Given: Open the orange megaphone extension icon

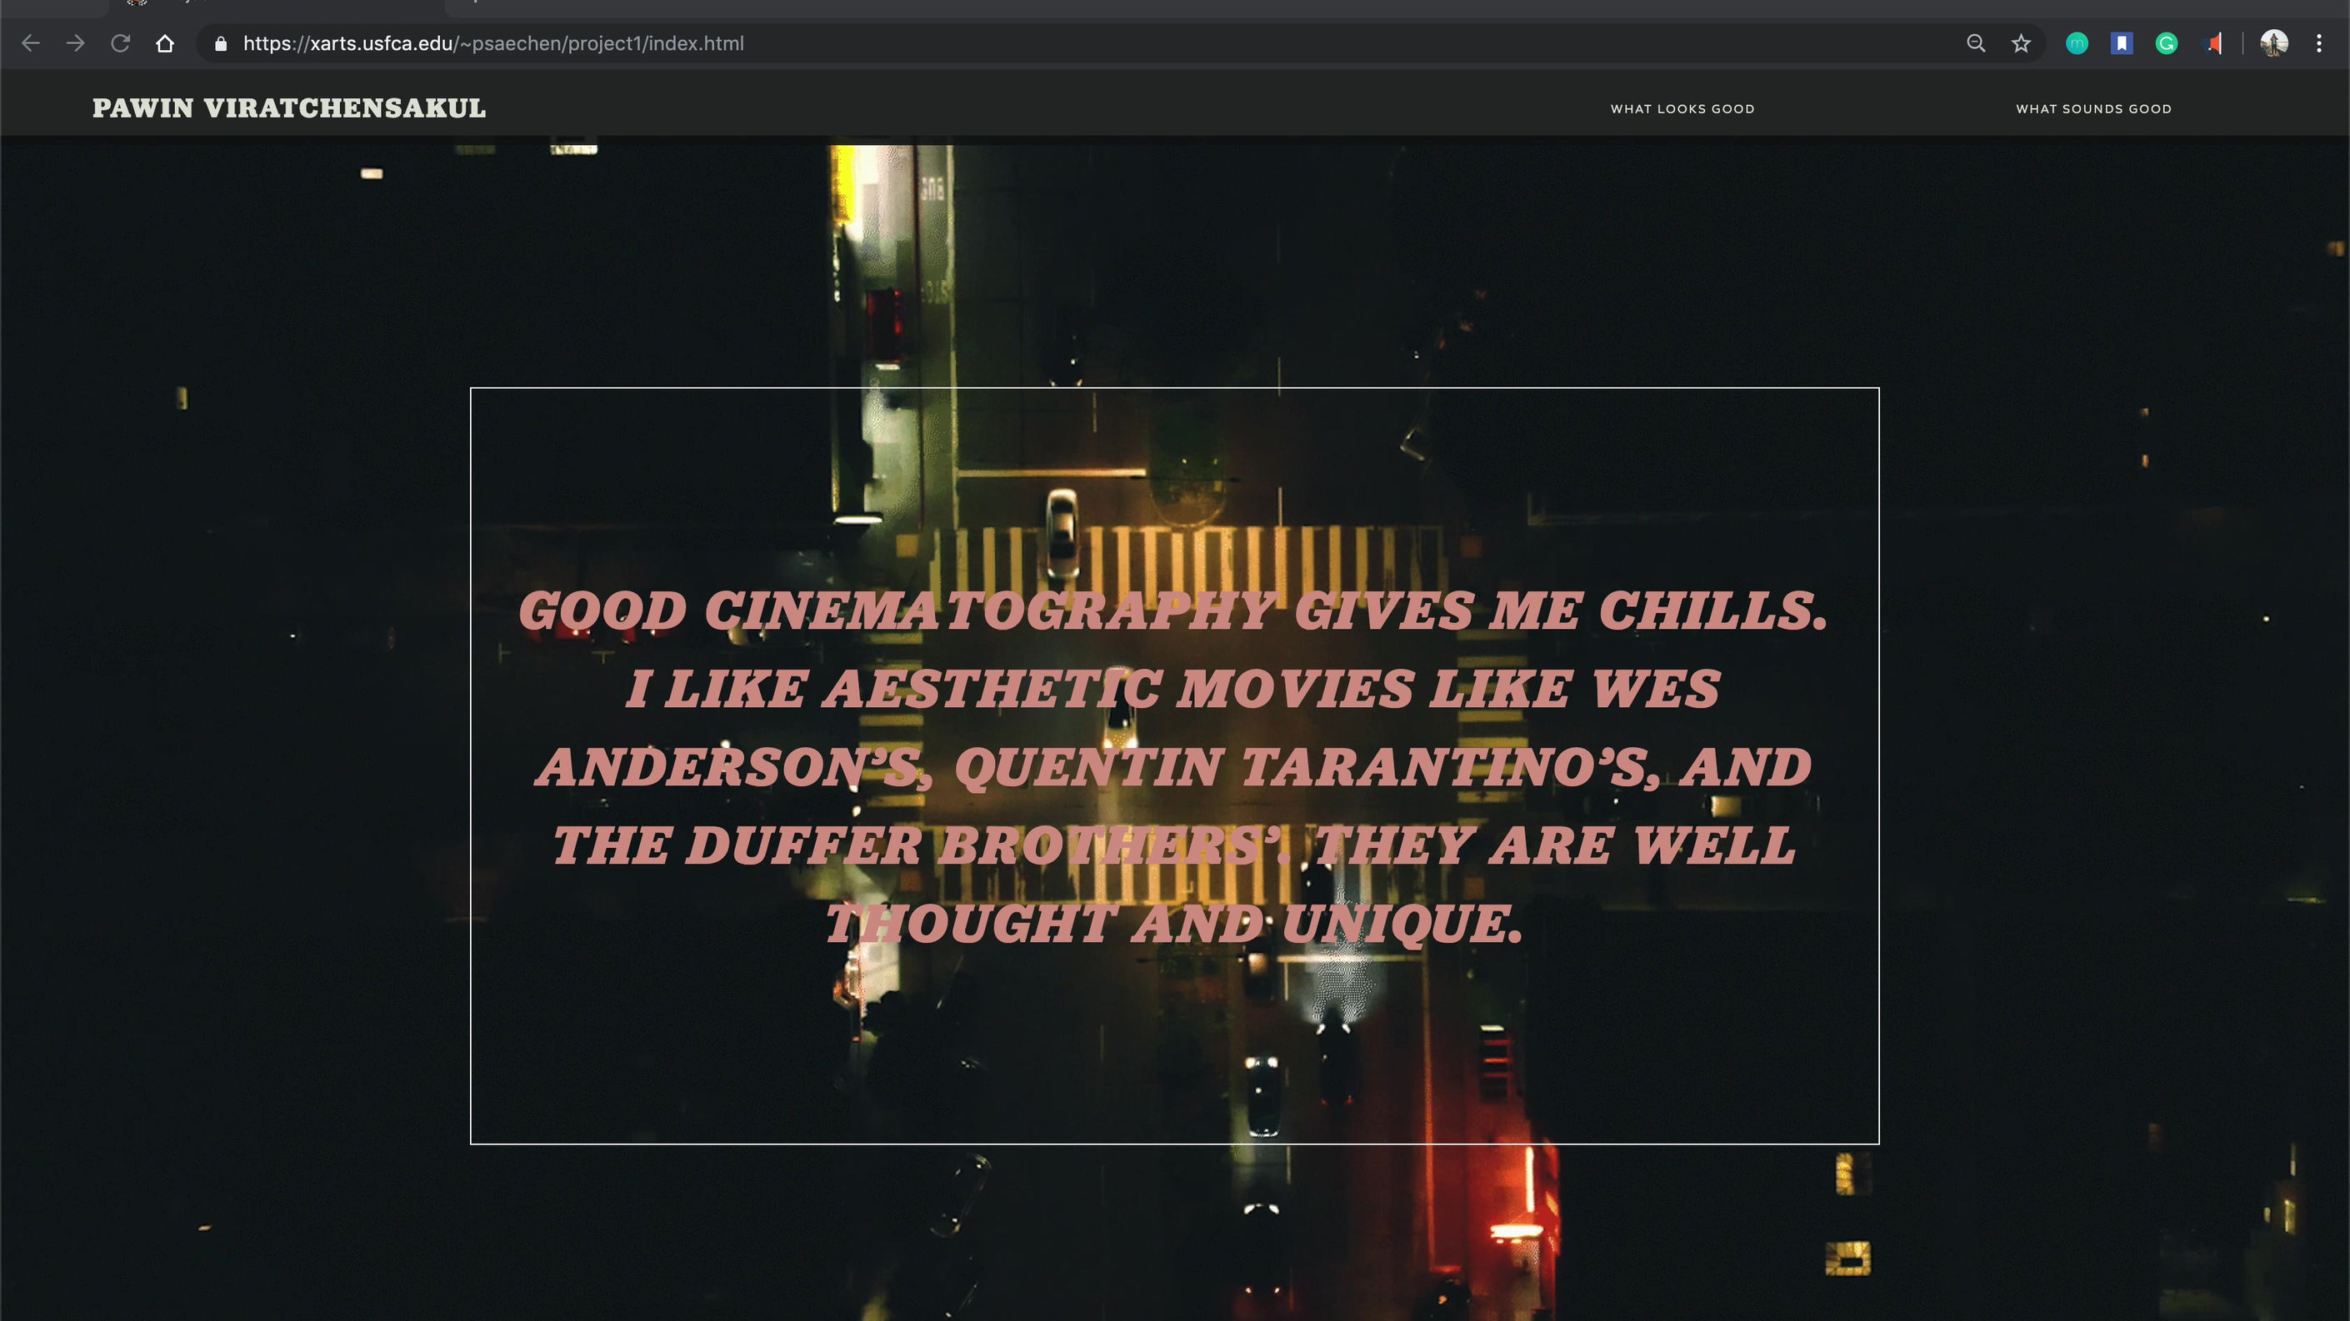Looking at the screenshot, I should pyautogui.click(x=2213, y=44).
